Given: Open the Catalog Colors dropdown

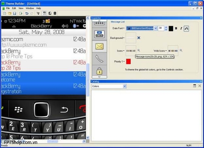Looking at the screenshot, I should (124, 86).
